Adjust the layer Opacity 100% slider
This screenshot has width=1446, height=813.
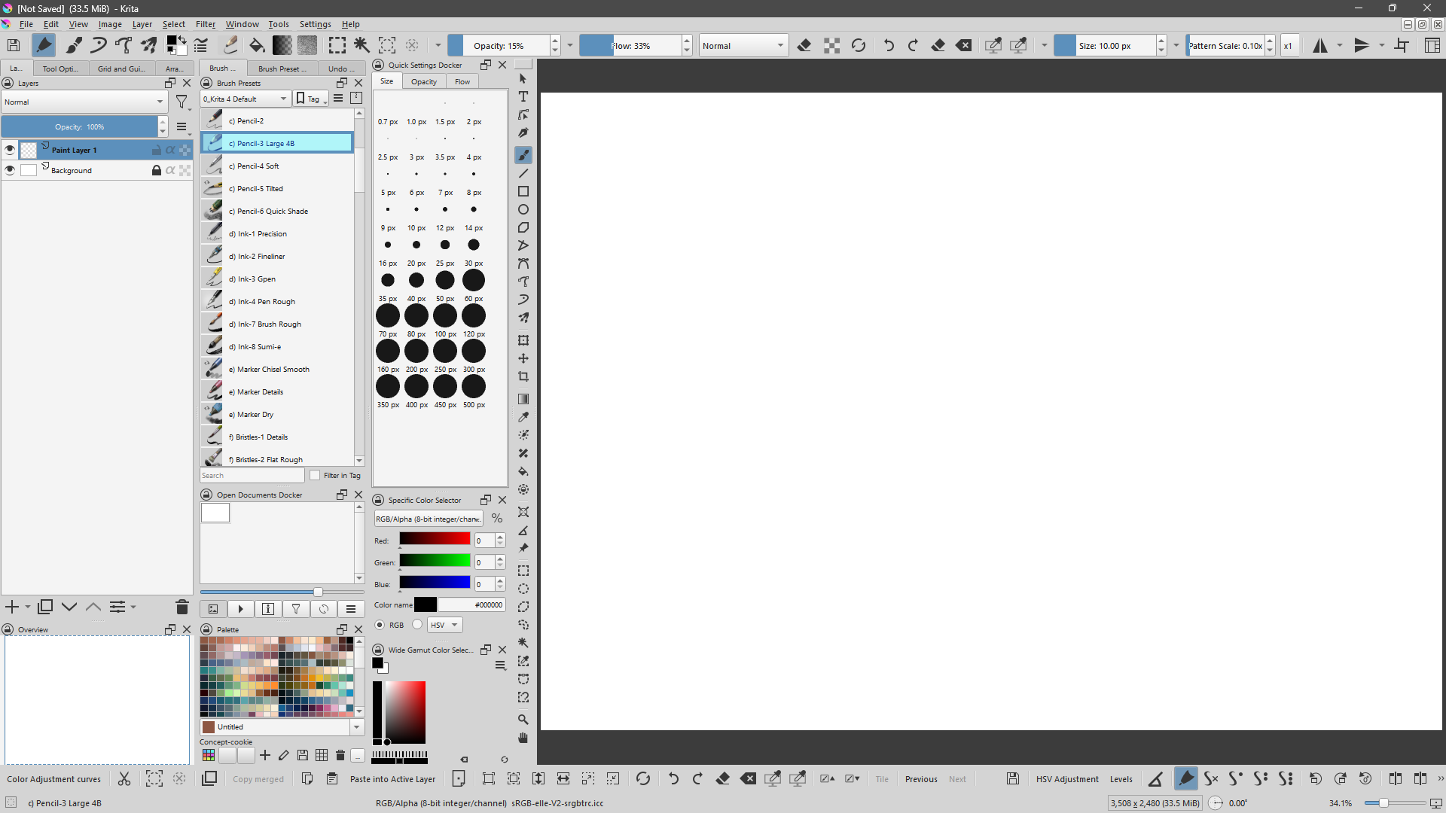coord(80,126)
